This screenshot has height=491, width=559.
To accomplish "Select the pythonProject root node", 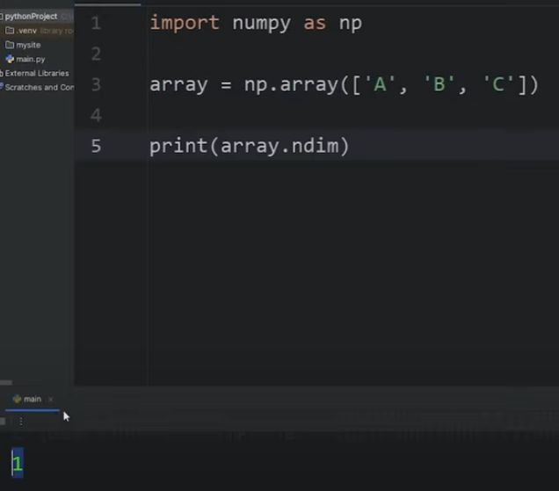I will click(x=31, y=17).
